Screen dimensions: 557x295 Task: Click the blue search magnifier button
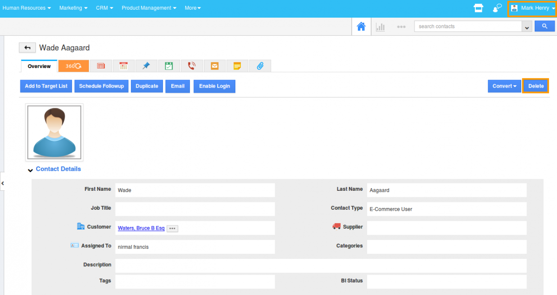(x=544, y=26)
